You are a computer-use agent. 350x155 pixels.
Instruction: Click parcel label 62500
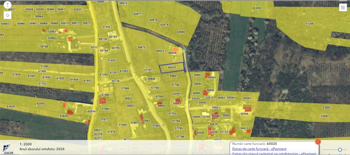160,96
